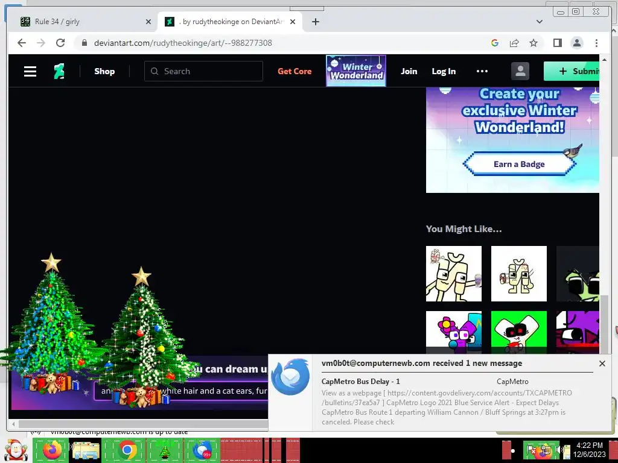The image size is (618, 463).
Task: Open the DeviantArt hamburger menu
Action: point(30,71)
